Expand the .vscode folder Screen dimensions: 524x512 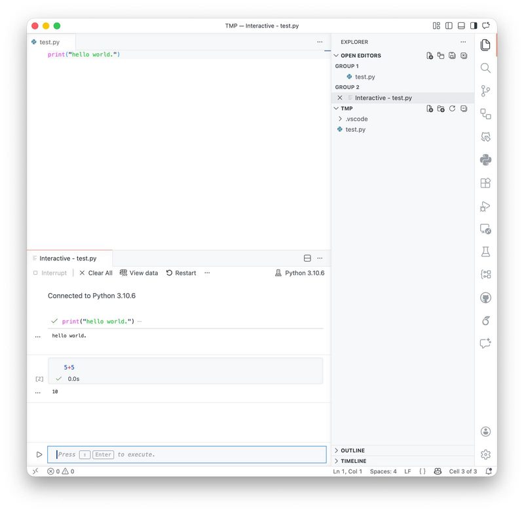coord(340,119)
